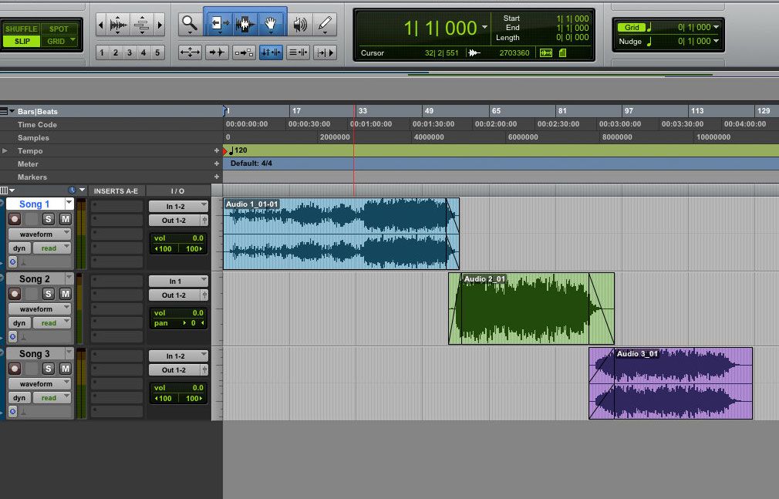This screenshot has height=499, width=779.
Task: Open main counter format dropdown
Action: (x=484, y=27)
